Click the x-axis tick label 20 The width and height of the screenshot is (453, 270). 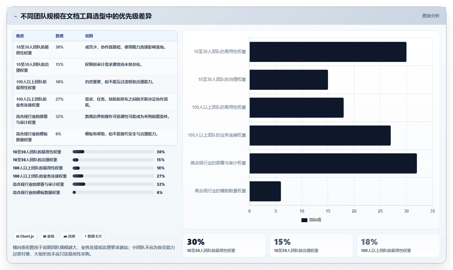(354, 211)
